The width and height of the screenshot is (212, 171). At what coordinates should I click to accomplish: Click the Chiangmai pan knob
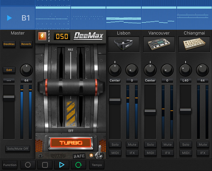coord(185,70)
